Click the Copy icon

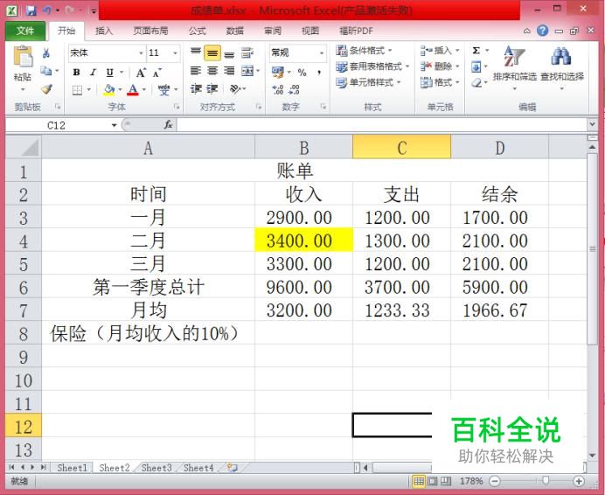click(46, 71)
